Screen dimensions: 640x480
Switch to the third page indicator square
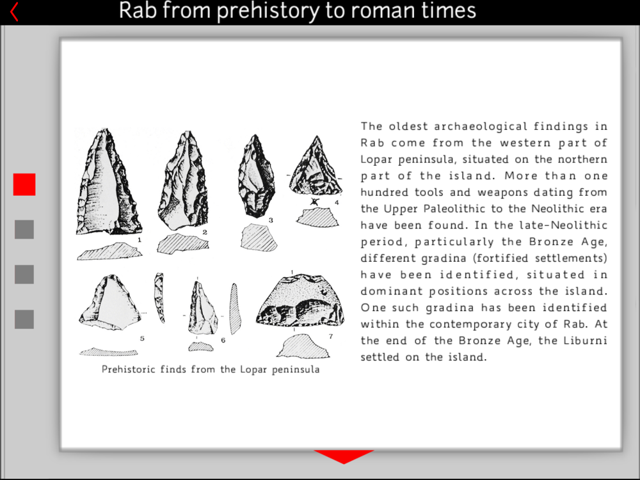tap(24, 275)
